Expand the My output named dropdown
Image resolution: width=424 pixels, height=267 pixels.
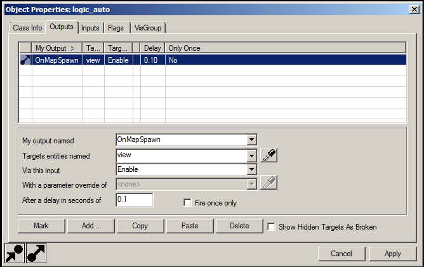(x=251, y=140)
